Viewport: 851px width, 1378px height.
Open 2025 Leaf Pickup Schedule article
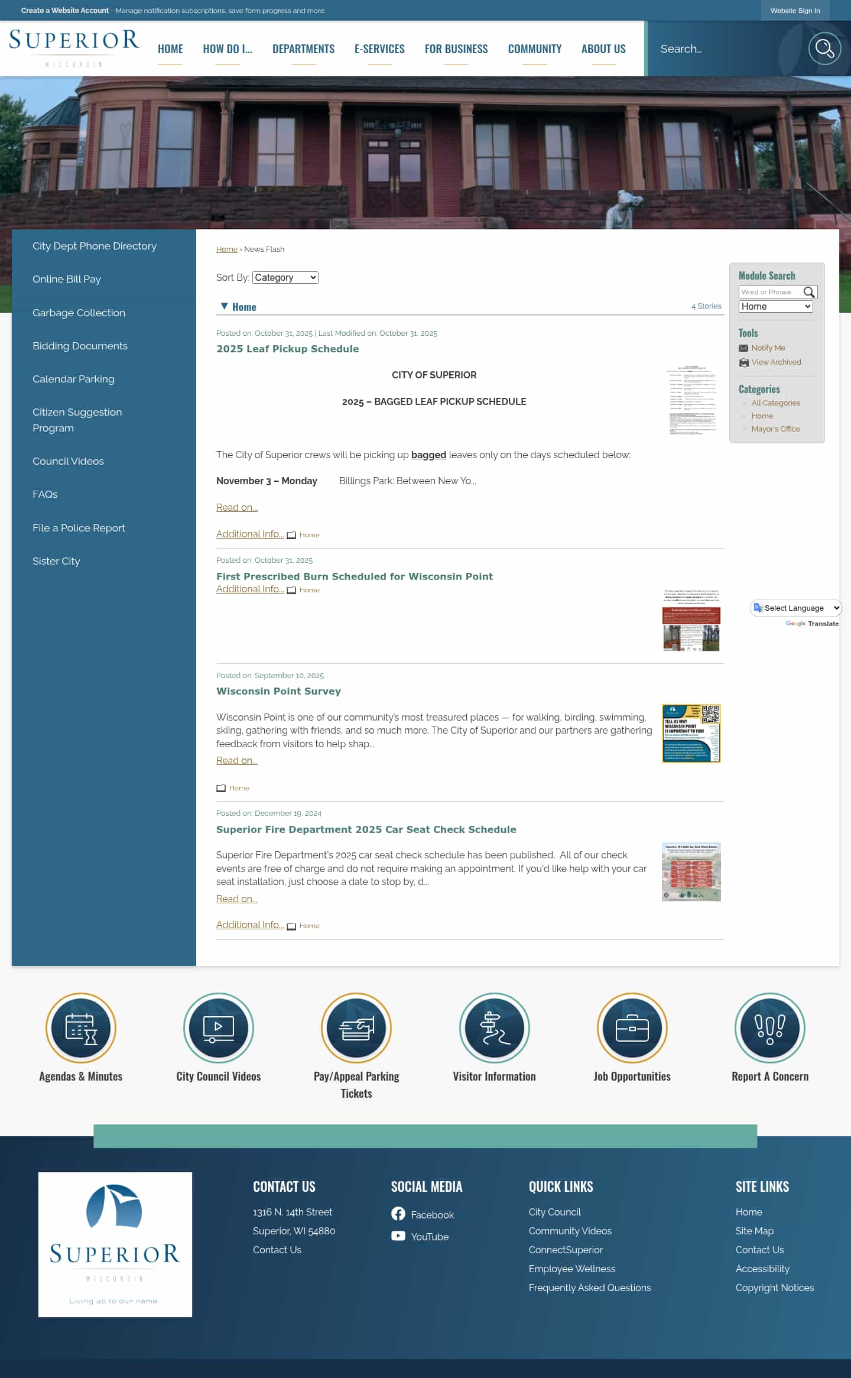coord(287,349)
